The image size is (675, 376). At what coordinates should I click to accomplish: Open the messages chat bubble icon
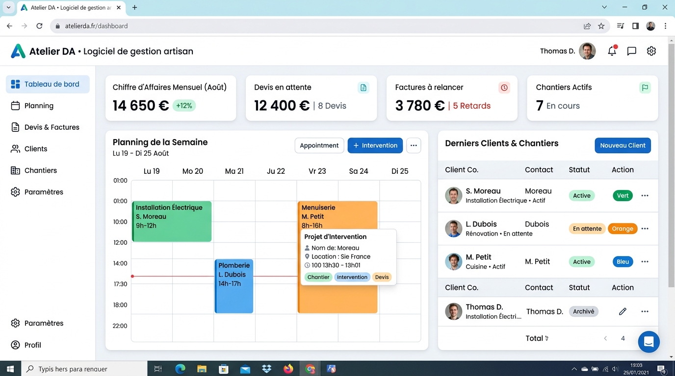tap(632, 51)
